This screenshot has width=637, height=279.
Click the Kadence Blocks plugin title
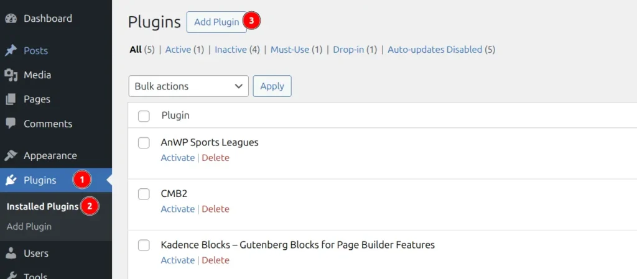point(298,245)
